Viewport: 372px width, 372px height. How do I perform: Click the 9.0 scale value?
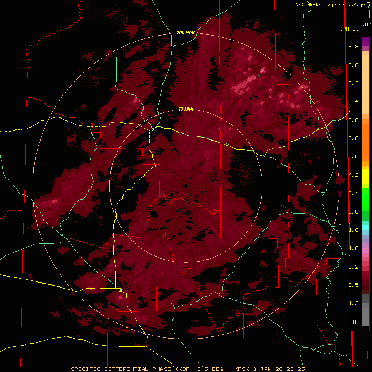click(353, 65)
